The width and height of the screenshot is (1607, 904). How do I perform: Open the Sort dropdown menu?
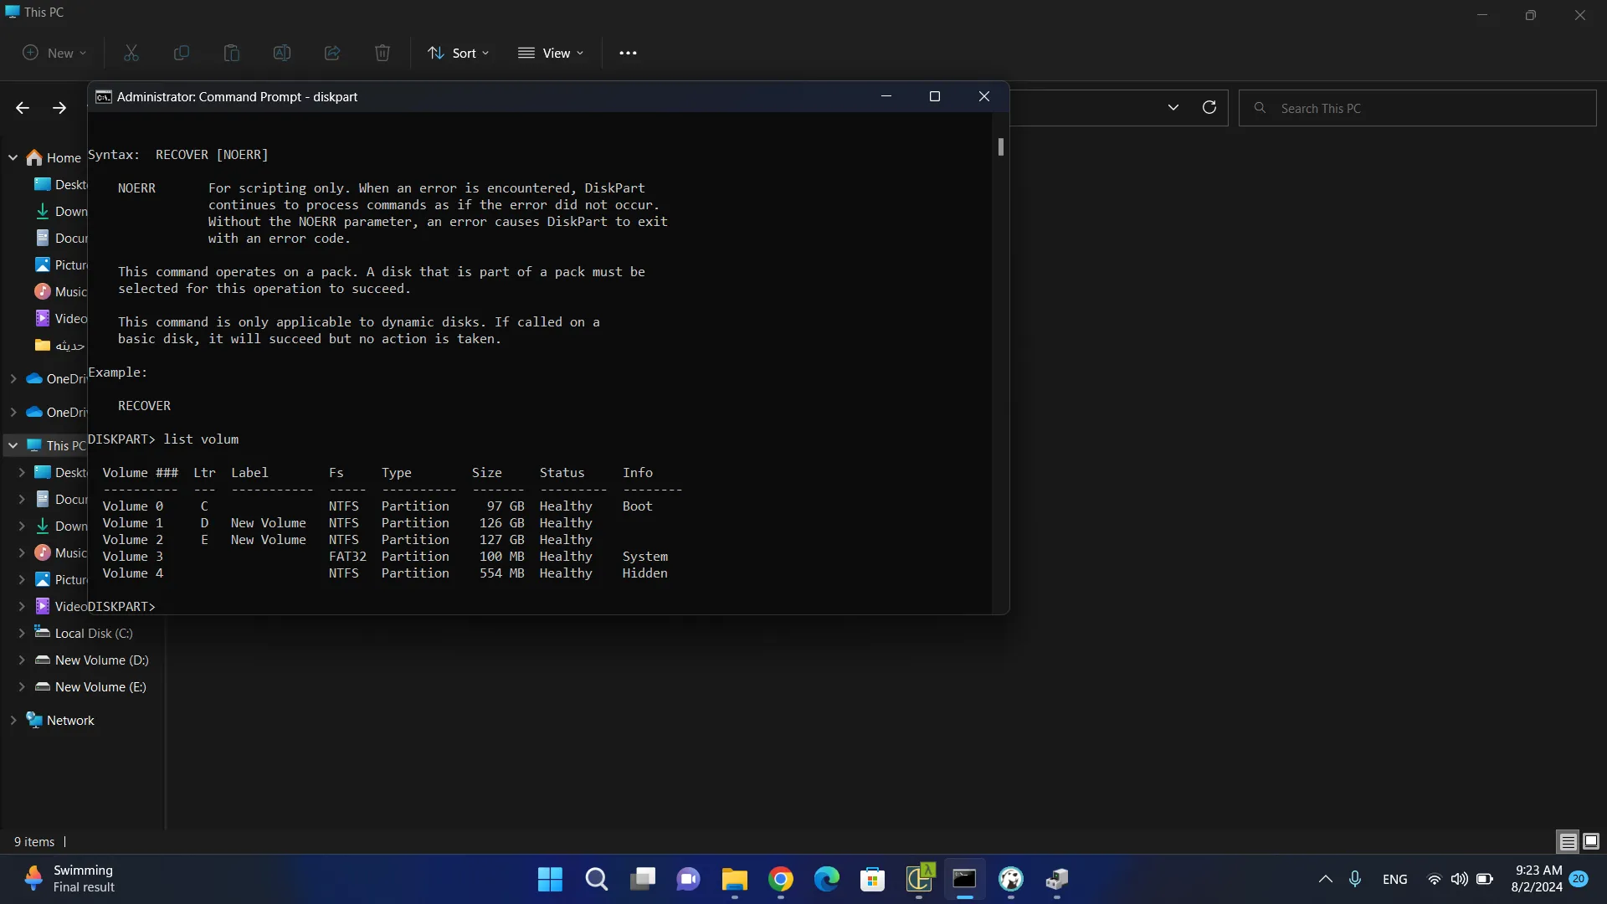(459, 53)
